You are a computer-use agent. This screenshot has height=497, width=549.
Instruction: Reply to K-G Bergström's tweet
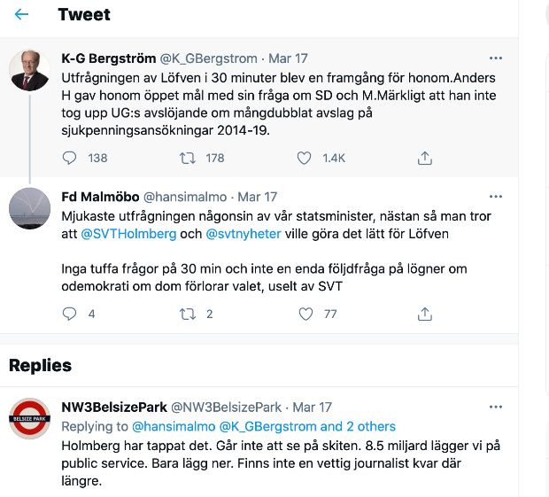[x=71, y=158]
